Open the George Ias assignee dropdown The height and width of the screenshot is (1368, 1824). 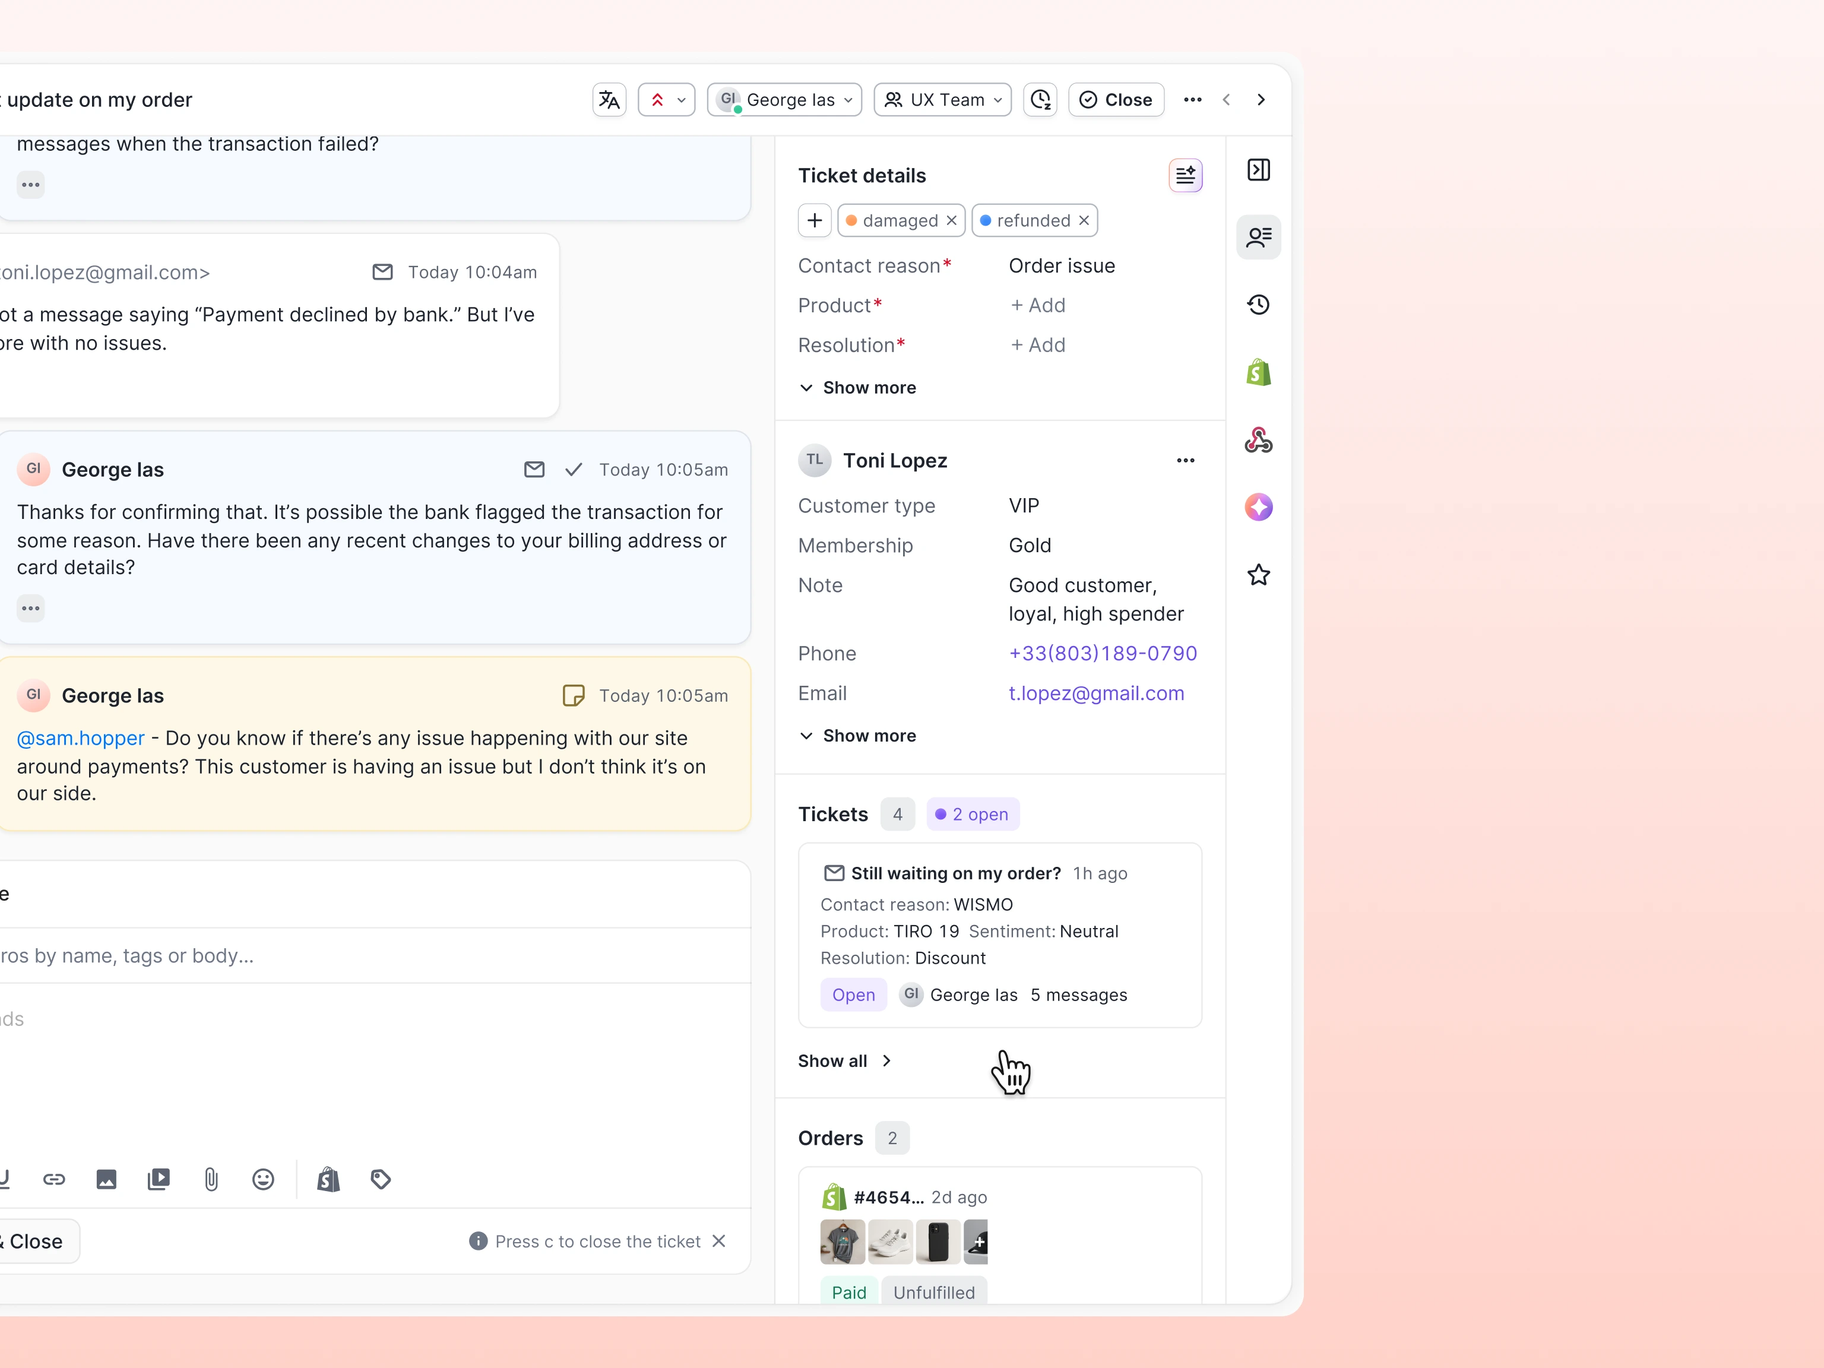tap(784, 100)
